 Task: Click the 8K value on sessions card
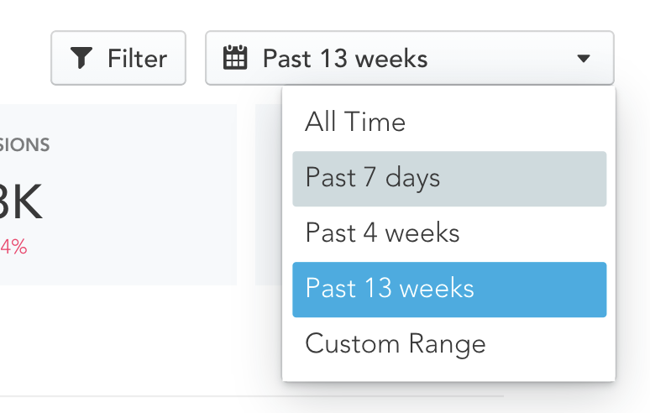pyautogui.click(x=21, y=201)
